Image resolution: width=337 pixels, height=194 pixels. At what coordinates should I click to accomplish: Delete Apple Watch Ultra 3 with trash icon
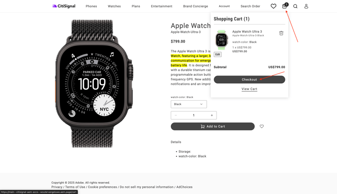tap(281, 33)
